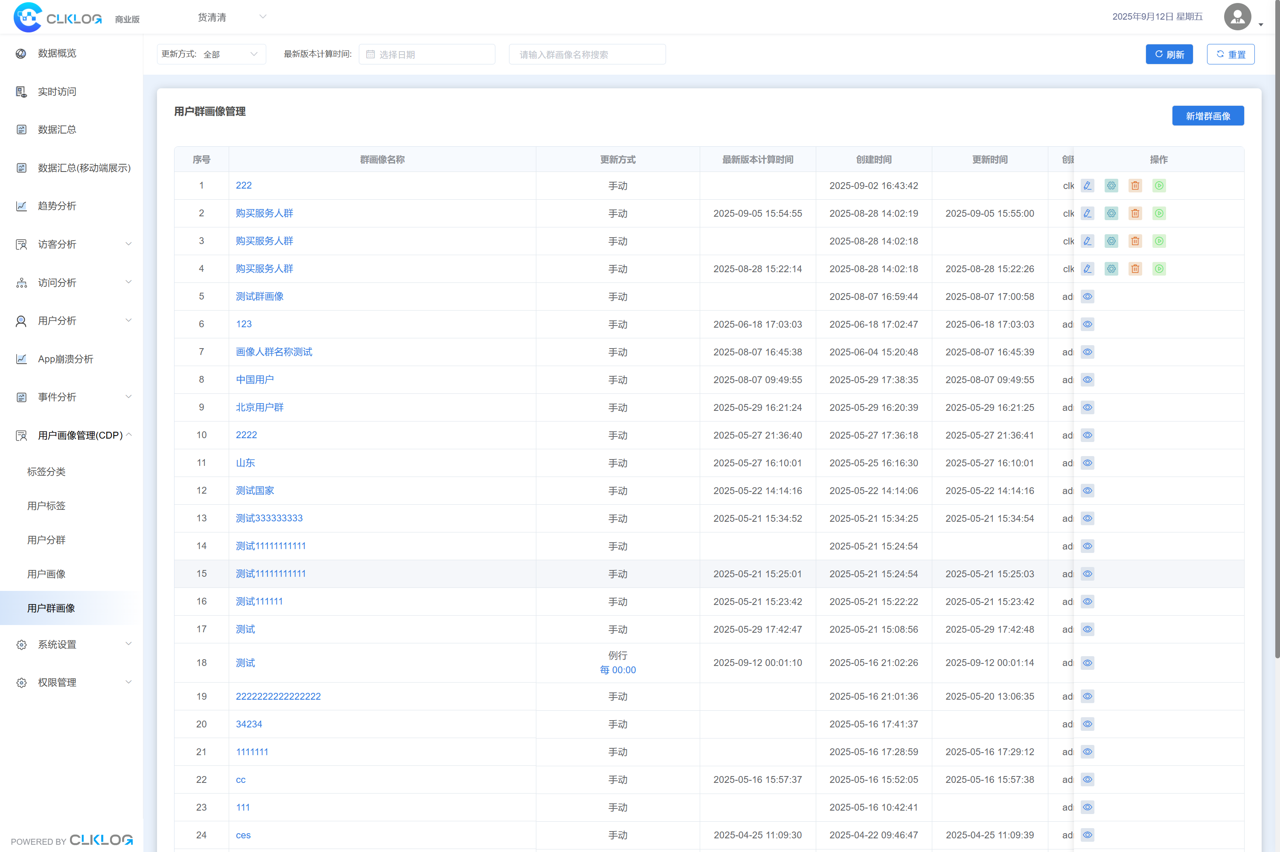Open 用户分群 in sidebar submenu
Image resolution: width=1280 pixels, height=852 pixels.
coord(47,540)
